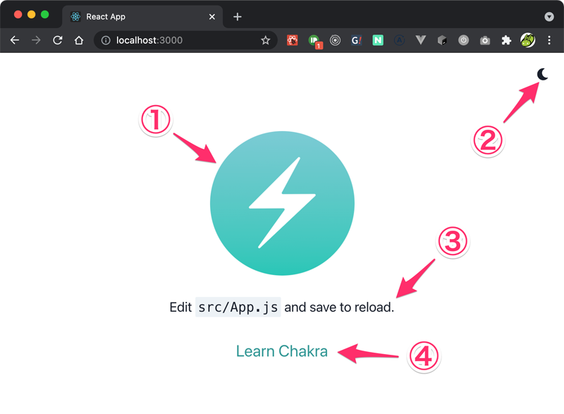Toggle dark mode with the moon icon
The image size is (564, 414).
point(542,74)
